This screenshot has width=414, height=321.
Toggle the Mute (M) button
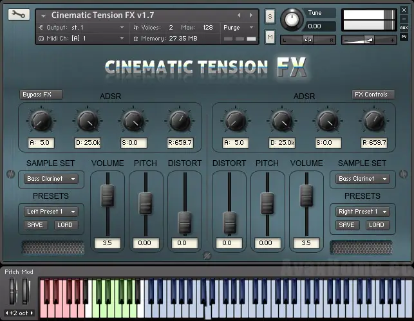pos(270,37)
